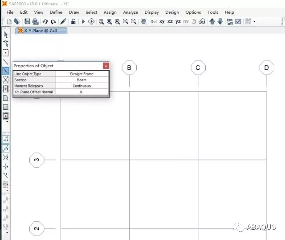Screen dimensions: 285x240
Task: Select the pointer Select Object tool
Action: [6, 35]
